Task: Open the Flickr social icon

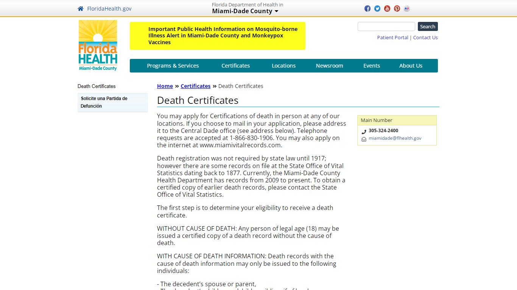Action: (x=407, y=9)
